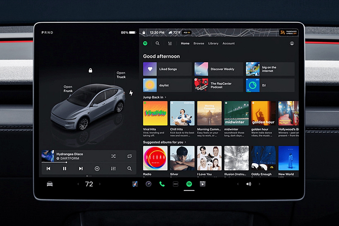Open the Chill Hits playlist cover
Viewport: 339px width, 226px height.
tap(182, 113)
